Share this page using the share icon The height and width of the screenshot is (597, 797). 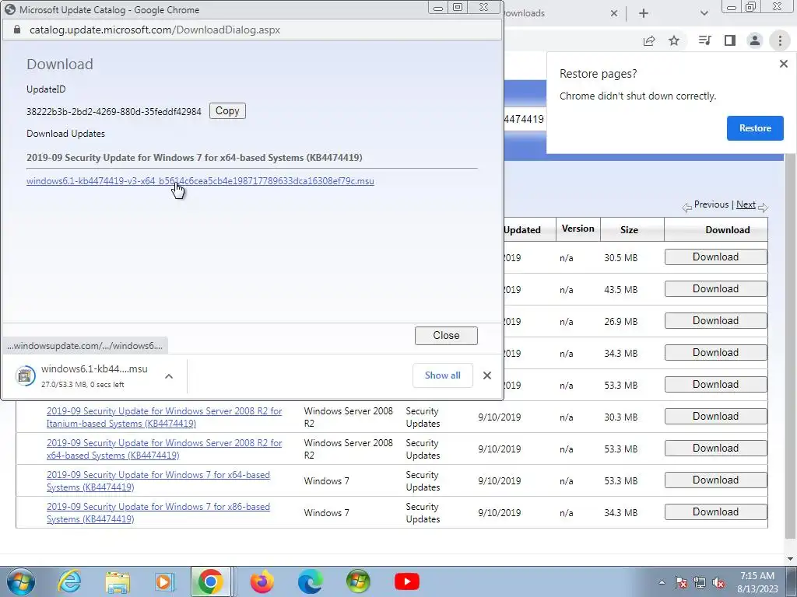(649, 40)
